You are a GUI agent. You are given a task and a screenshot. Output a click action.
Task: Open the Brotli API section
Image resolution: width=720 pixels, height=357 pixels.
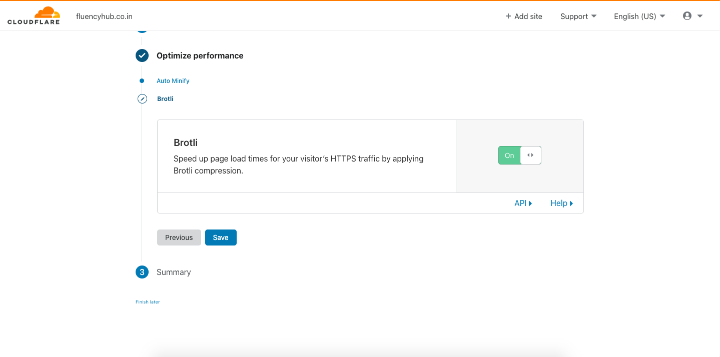click(523, 203)
